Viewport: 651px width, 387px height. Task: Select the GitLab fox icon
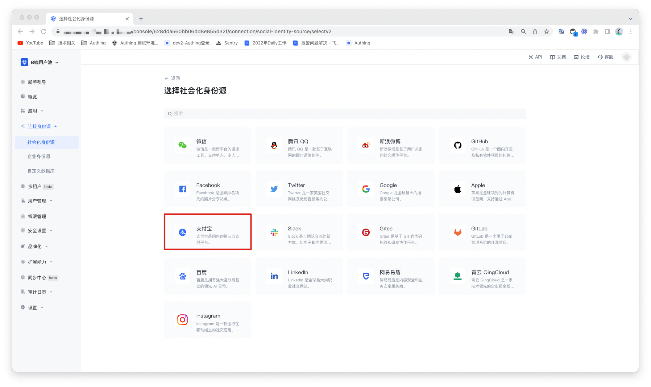click(x=457, y=233)
